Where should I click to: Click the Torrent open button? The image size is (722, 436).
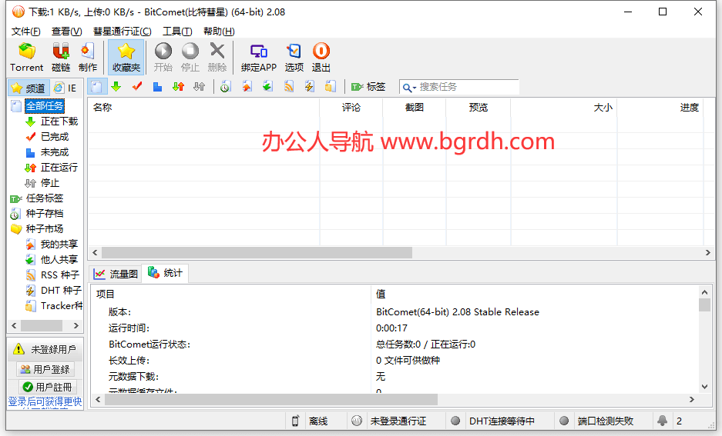tap(27, 58)
